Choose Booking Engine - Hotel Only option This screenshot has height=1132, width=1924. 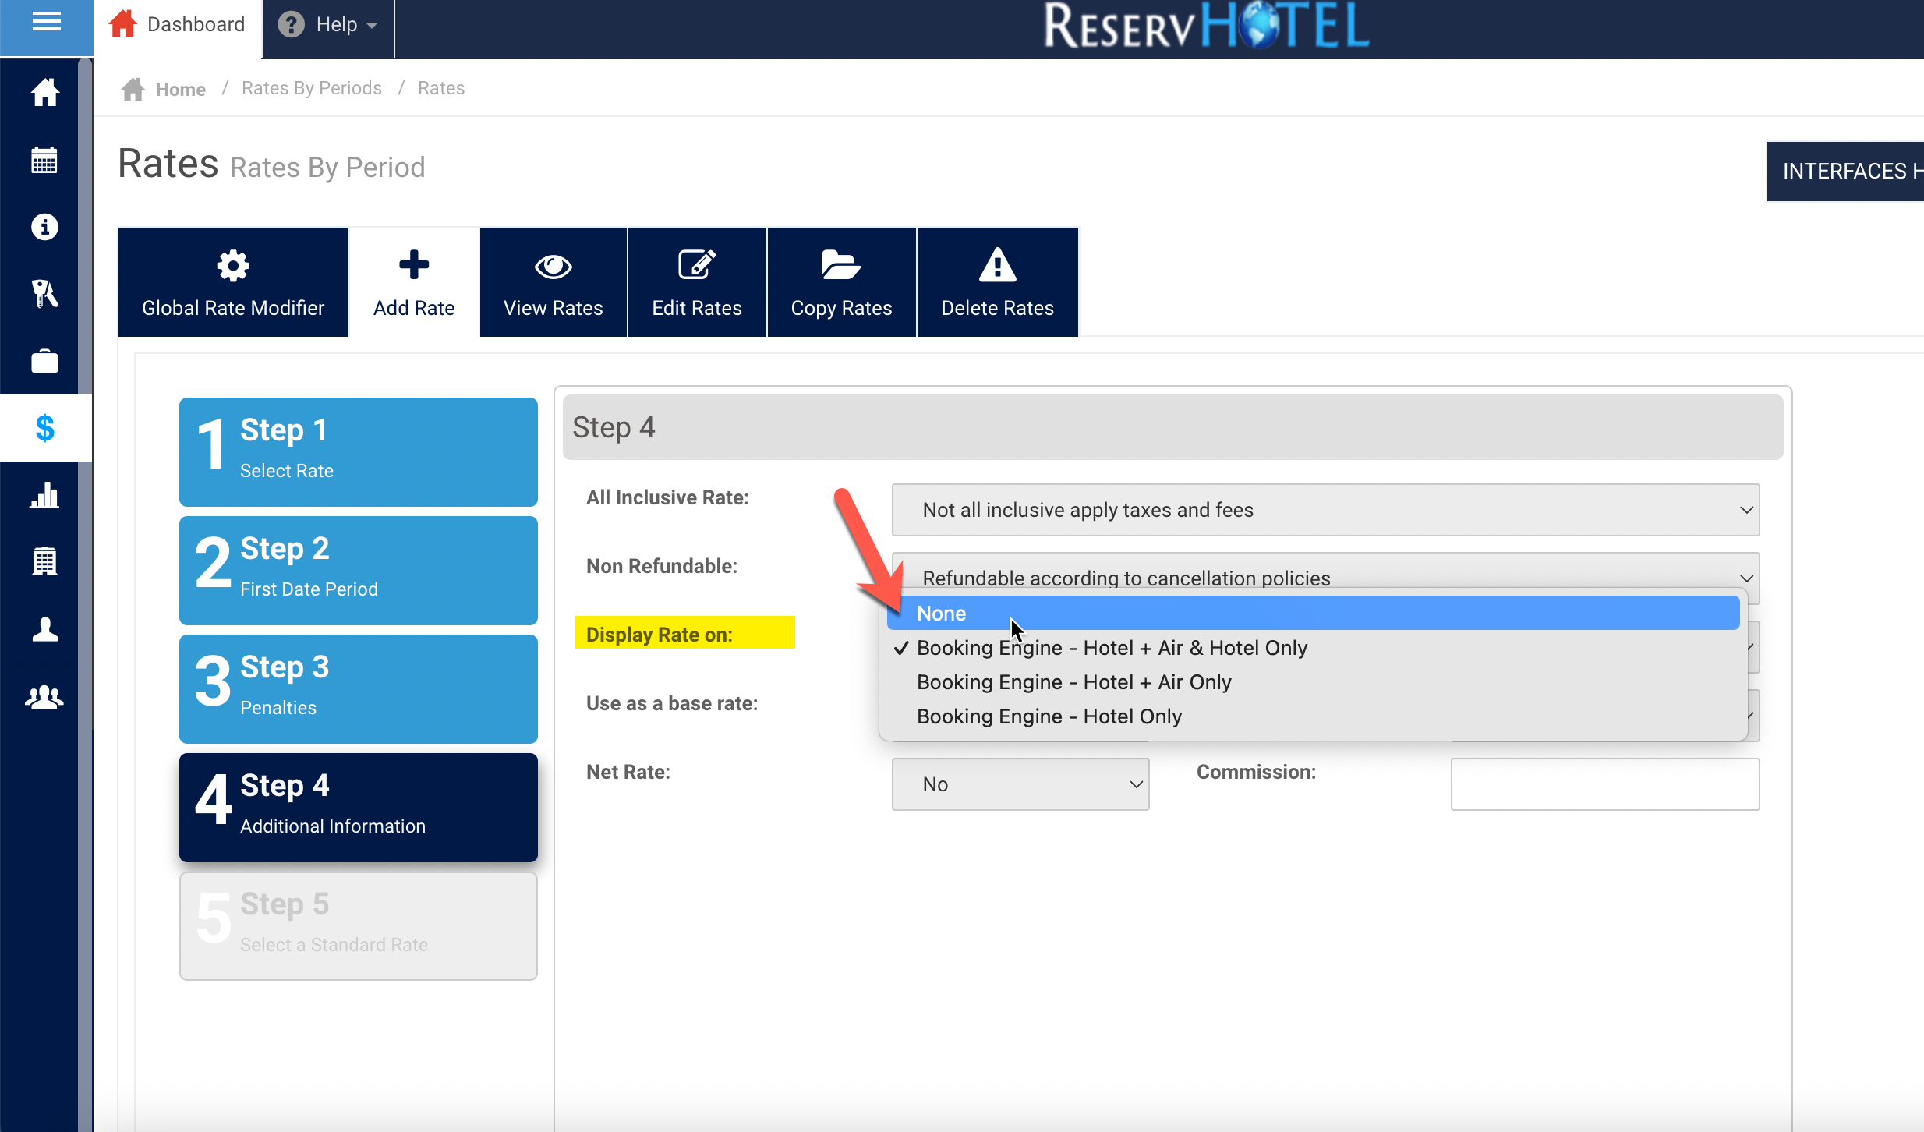(x=1049, y=716)
